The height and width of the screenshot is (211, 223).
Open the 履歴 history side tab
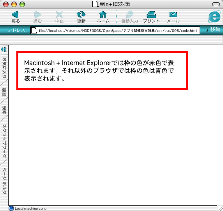[x=4, y=92]
